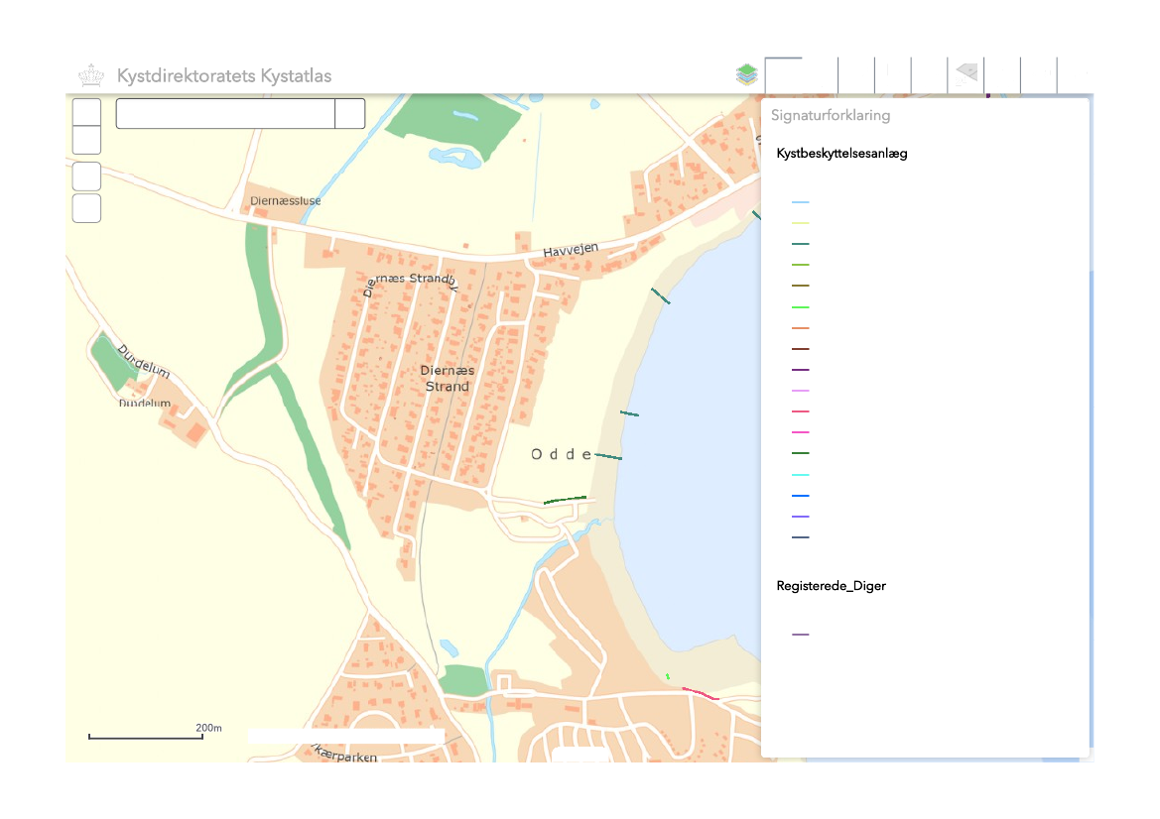The image size is (1160, 819).
Task: Click the Odde map label
Action: point(562,454)
